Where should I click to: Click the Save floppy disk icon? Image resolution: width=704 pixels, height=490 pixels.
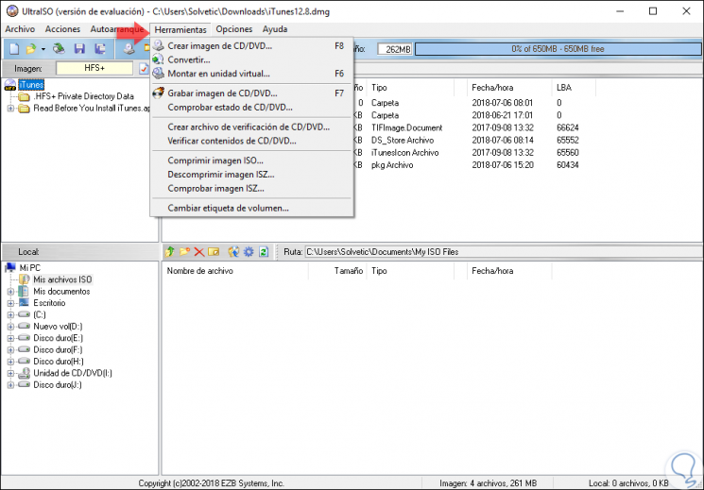click(x=79, y=48)
